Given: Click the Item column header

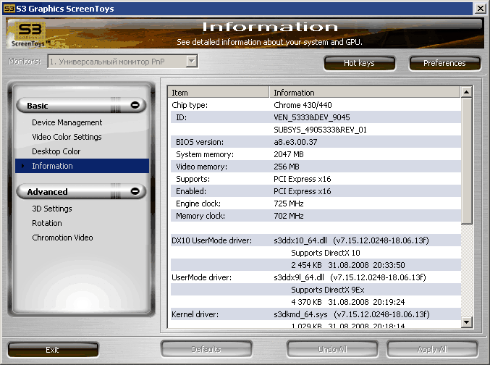Looking at the screenshot, I should (x=219, y=92).
